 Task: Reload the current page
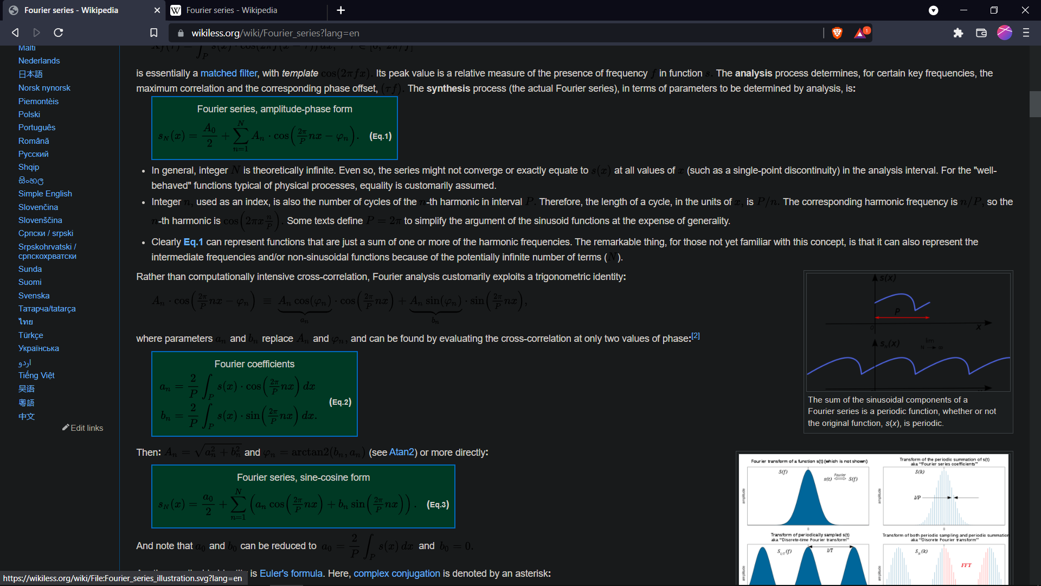[58, 33]
